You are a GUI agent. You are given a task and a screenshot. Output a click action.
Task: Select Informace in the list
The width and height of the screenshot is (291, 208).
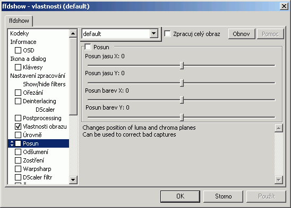tap(23, 42)
